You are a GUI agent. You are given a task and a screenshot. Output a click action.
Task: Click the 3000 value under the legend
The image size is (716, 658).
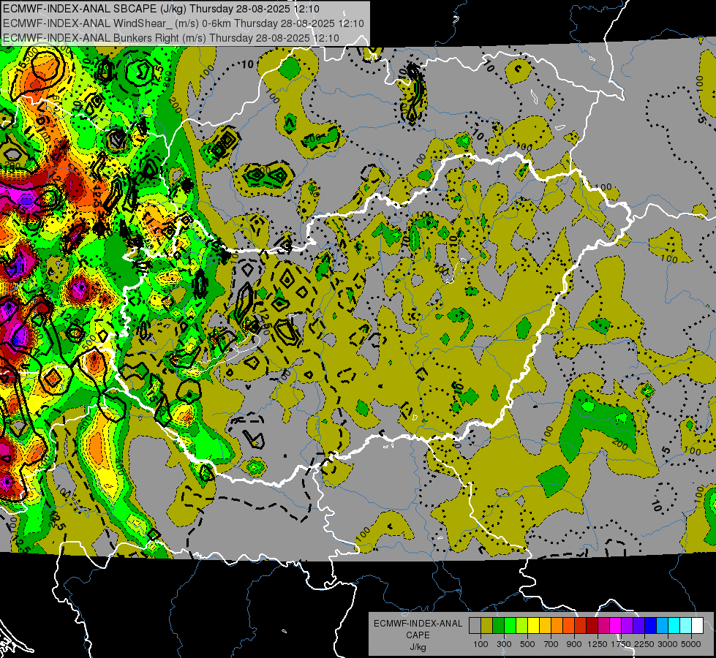(x=668, y=644)
